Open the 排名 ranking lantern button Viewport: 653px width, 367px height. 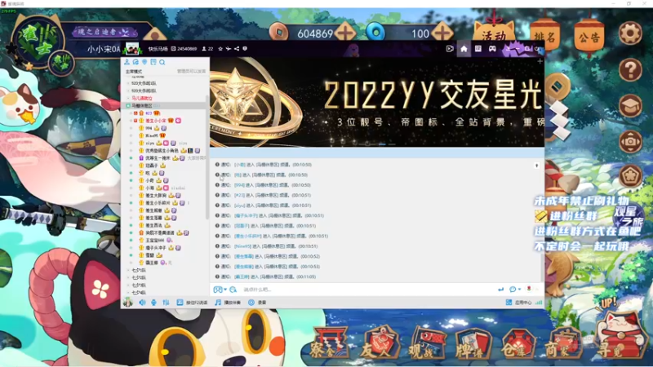point(544,37)
